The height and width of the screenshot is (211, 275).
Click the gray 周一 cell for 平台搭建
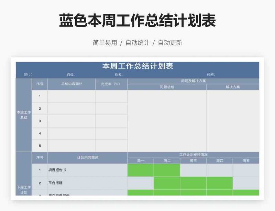pos(141,183)
